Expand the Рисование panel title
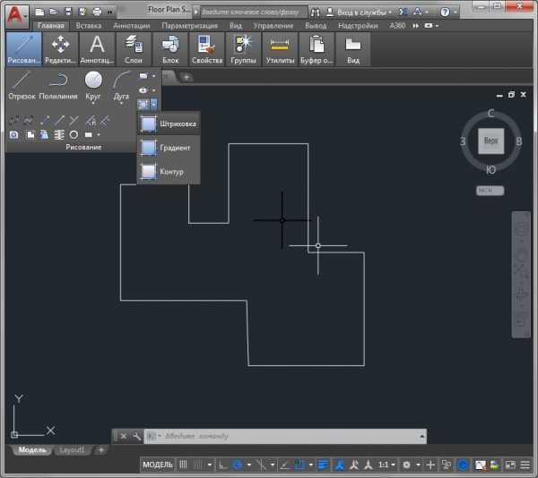The image size is (538, 478). click(83, 147)
